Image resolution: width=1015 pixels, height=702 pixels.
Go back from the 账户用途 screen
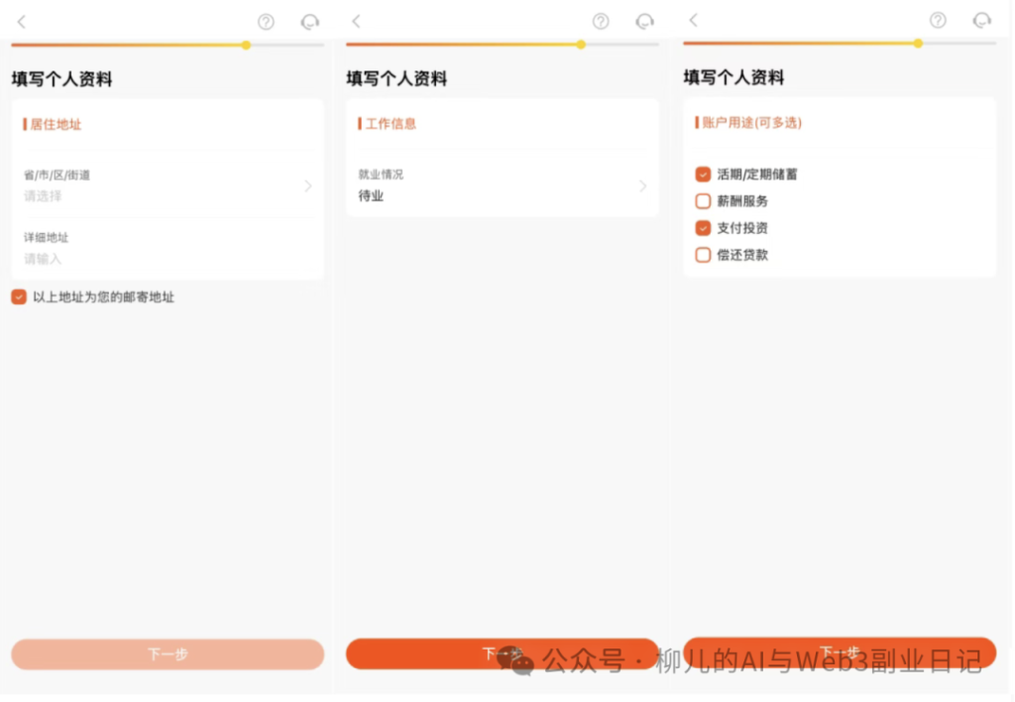[x=693, y=20]
